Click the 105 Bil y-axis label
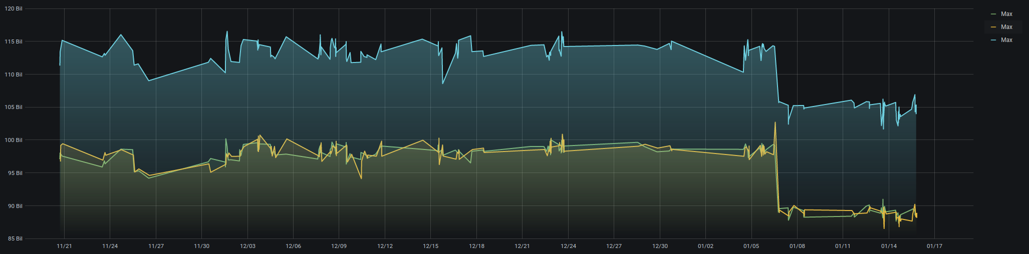This screenshot has height=254, width=1029. 14,107
